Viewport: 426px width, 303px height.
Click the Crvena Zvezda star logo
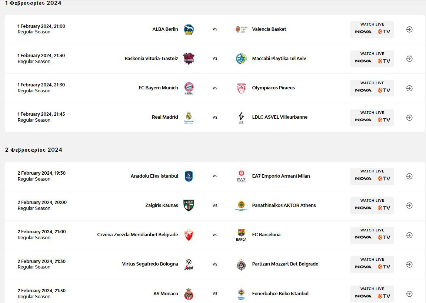click(189, 235)
